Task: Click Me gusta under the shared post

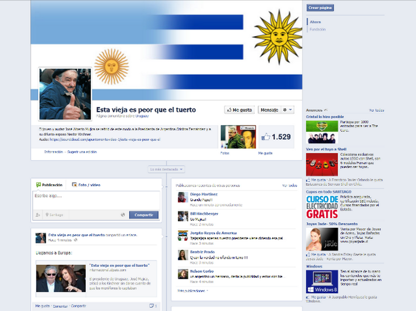Action: 42,306
